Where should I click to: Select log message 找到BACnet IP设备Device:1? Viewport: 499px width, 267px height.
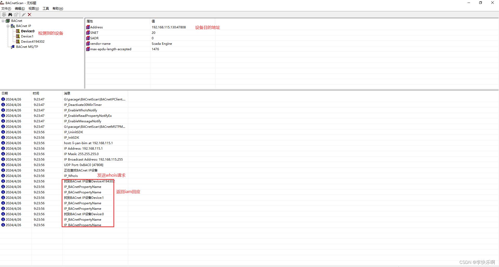84,198
